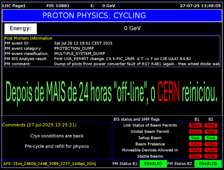Click the PM Status B1 ENABLED box
This screenshot has width=224, height=170.
153,164
